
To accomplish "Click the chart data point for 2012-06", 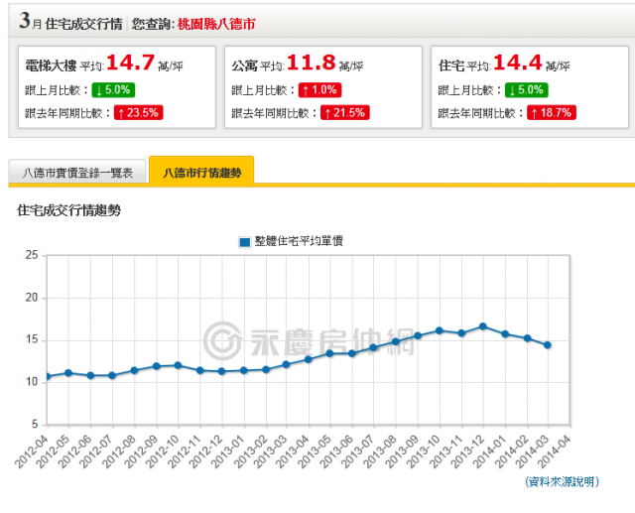I will click(90, 376).
